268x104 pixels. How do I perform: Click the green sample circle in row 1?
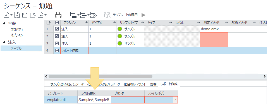tap(120, 29)
